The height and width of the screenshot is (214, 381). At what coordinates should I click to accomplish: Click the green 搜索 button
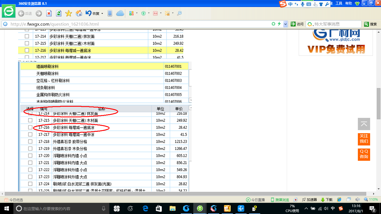(x=371, y=24)
